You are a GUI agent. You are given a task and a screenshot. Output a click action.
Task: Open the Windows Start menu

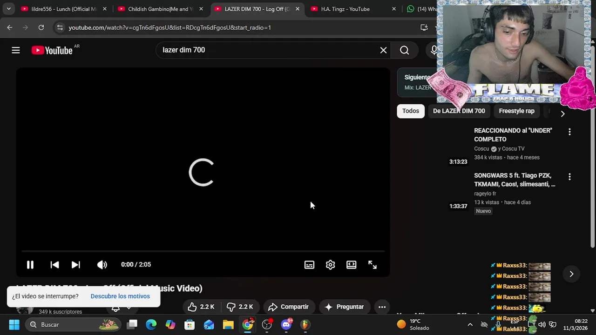click(x=14, y=324)
